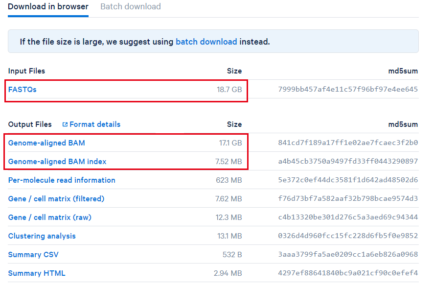
Task: Switch to the Batch download tab
Action: (x=130, y=6)
